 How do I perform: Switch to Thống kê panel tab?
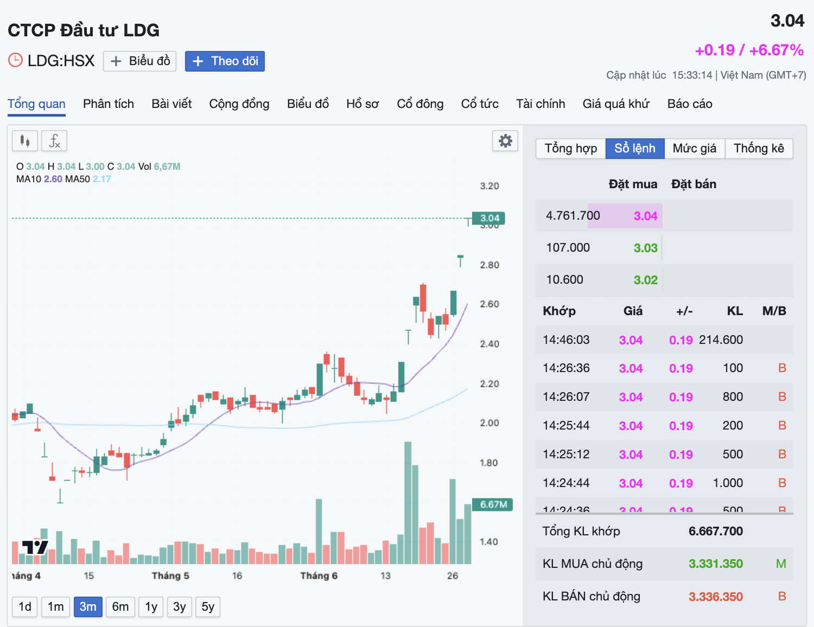[x=759, y=148]
